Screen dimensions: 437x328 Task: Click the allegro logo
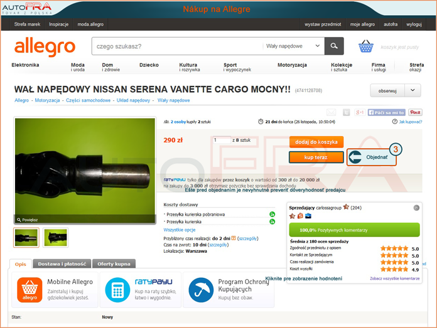point(45,47)
